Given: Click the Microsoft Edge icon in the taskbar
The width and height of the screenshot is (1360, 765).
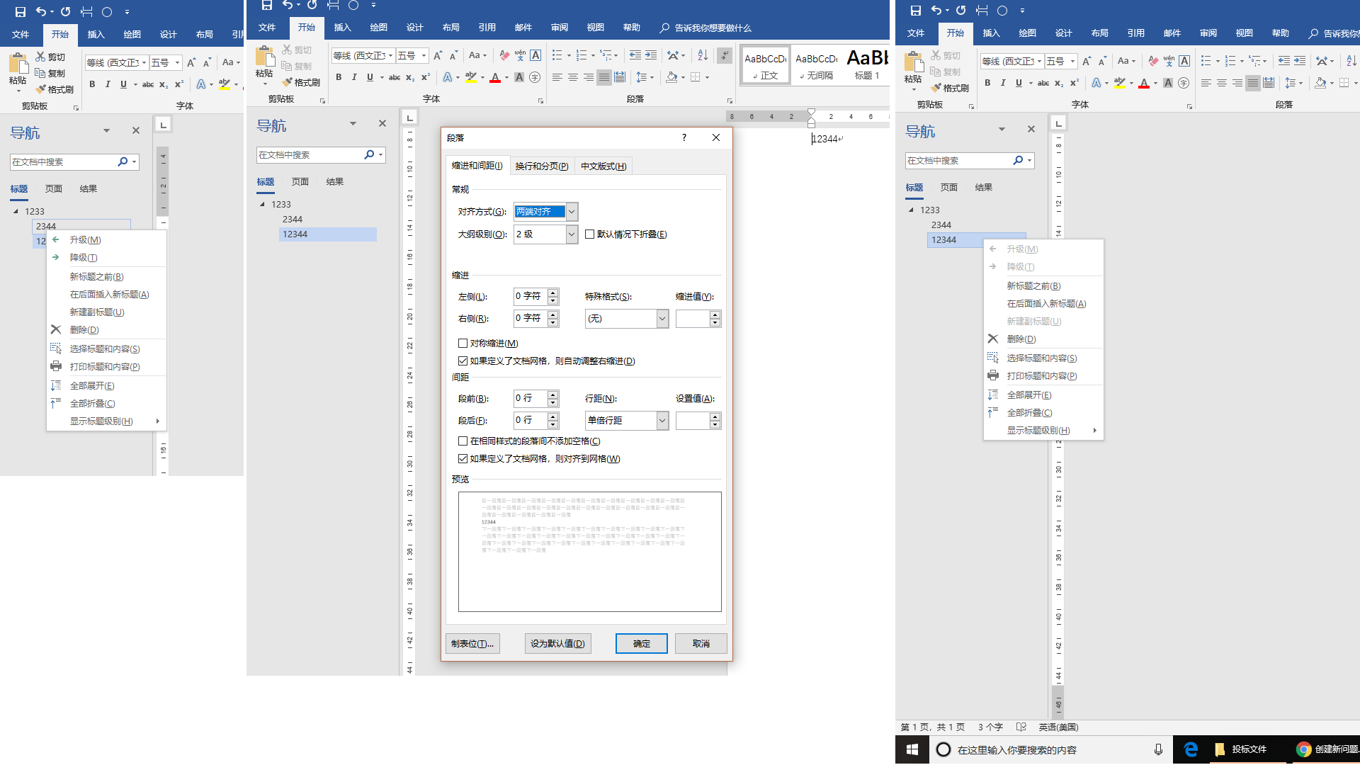Looking at the screenshot, I should tap(1191, 749).
